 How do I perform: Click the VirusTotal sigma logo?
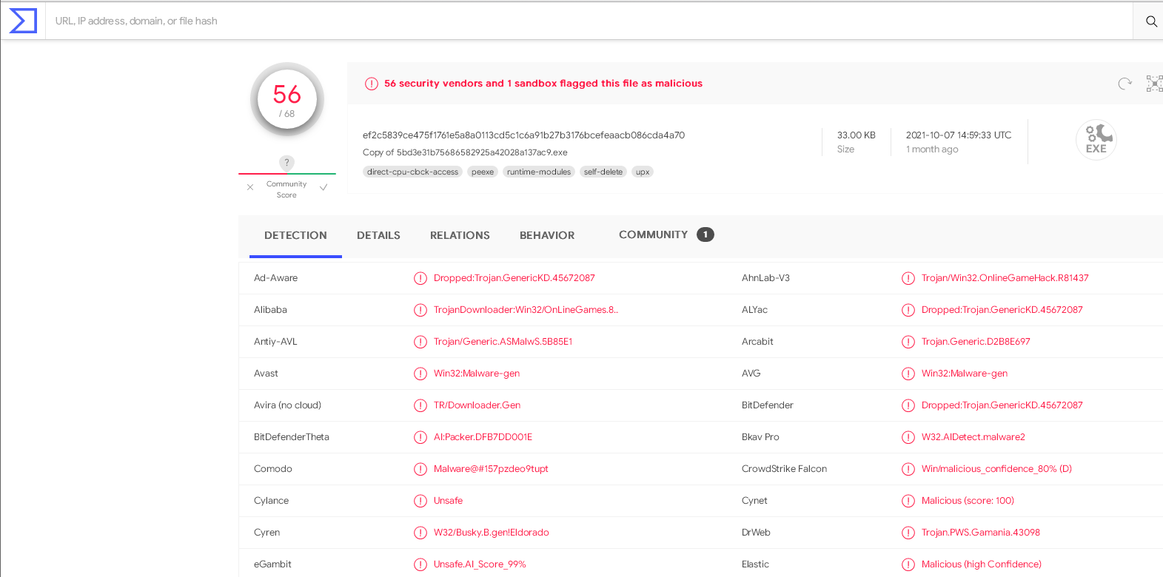click(x=22, y=21)
